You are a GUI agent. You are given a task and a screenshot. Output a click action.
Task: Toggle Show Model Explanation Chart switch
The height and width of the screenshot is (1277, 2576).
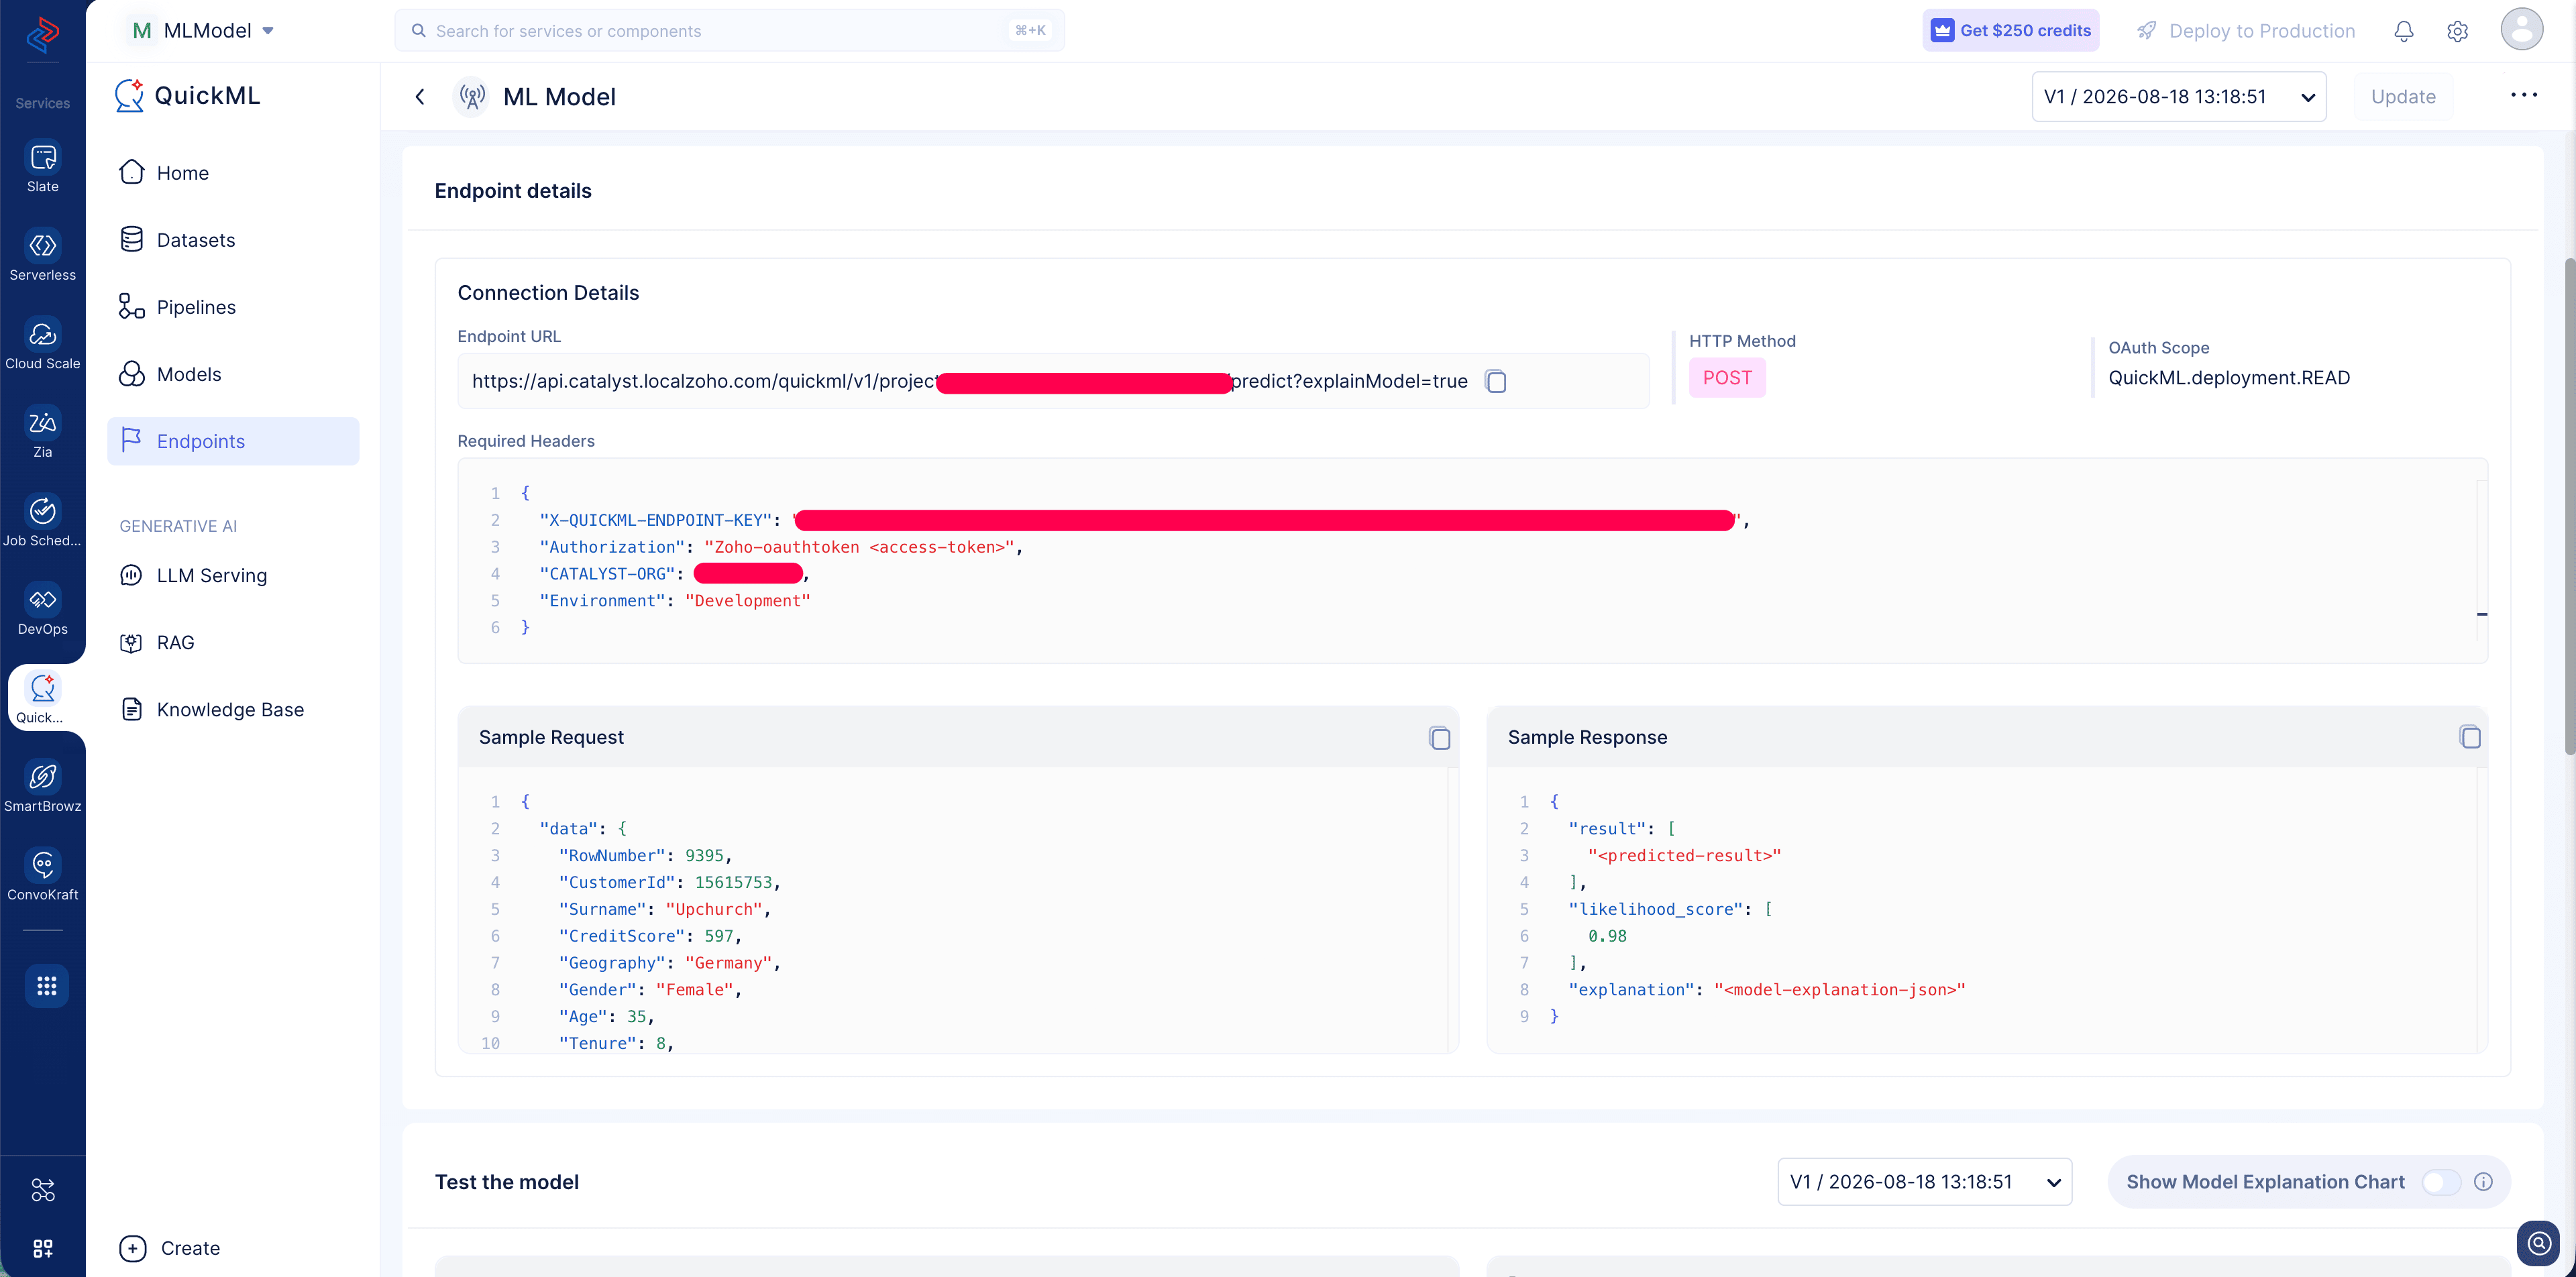click(x=2440, y=1182)
